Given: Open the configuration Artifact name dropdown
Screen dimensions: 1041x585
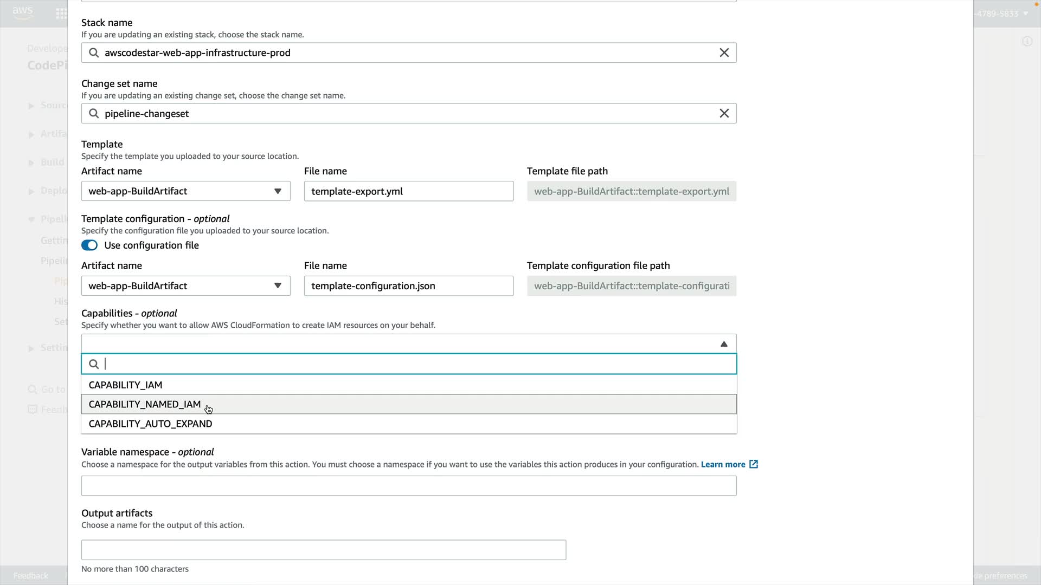Looking at the screenshot, I should point(185,286).
